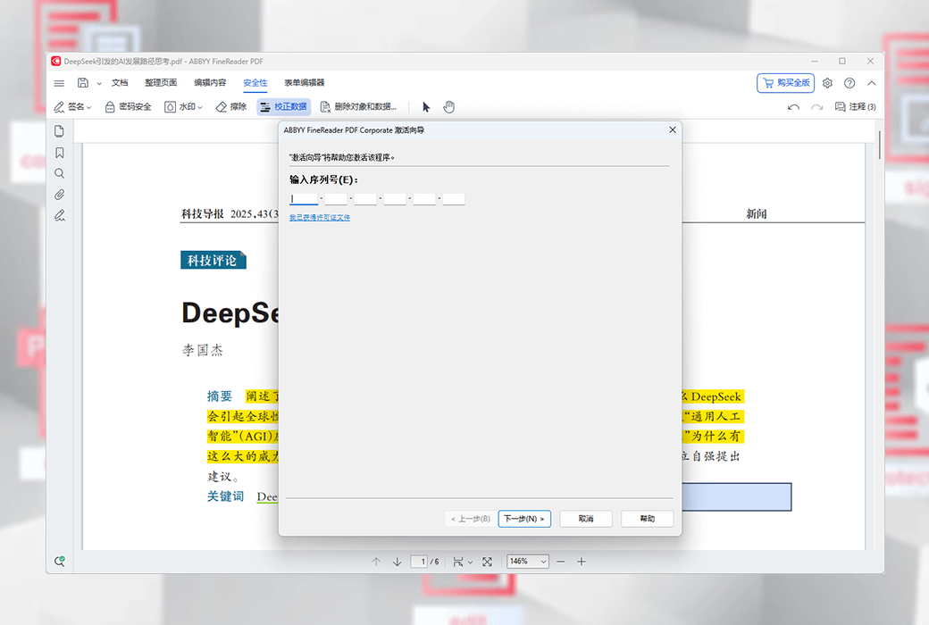Click the undo arrow icon

coord(793,107)
